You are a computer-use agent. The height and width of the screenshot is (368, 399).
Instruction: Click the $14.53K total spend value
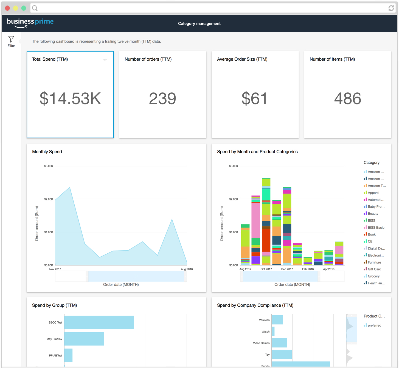70,98
